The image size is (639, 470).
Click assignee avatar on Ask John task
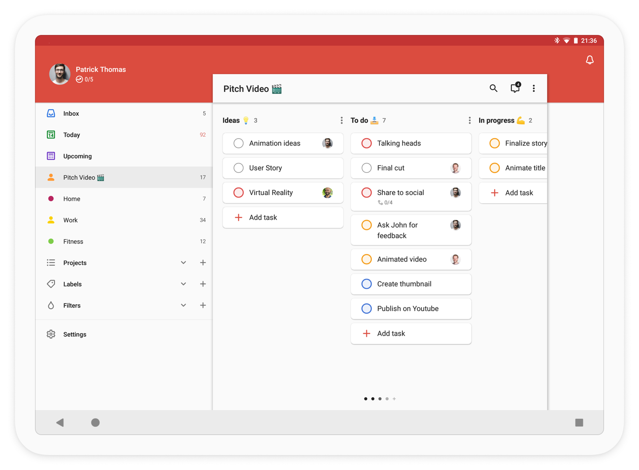455,225
